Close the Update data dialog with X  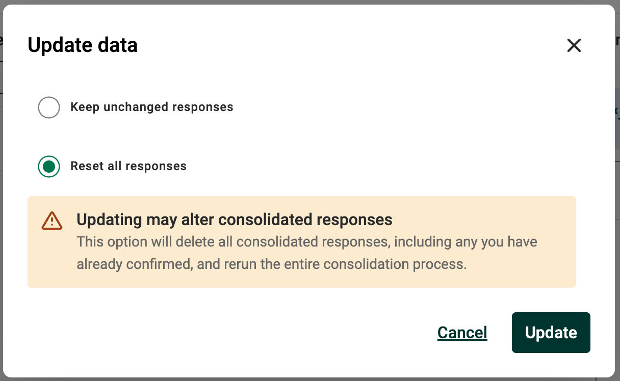click(574, 45)
